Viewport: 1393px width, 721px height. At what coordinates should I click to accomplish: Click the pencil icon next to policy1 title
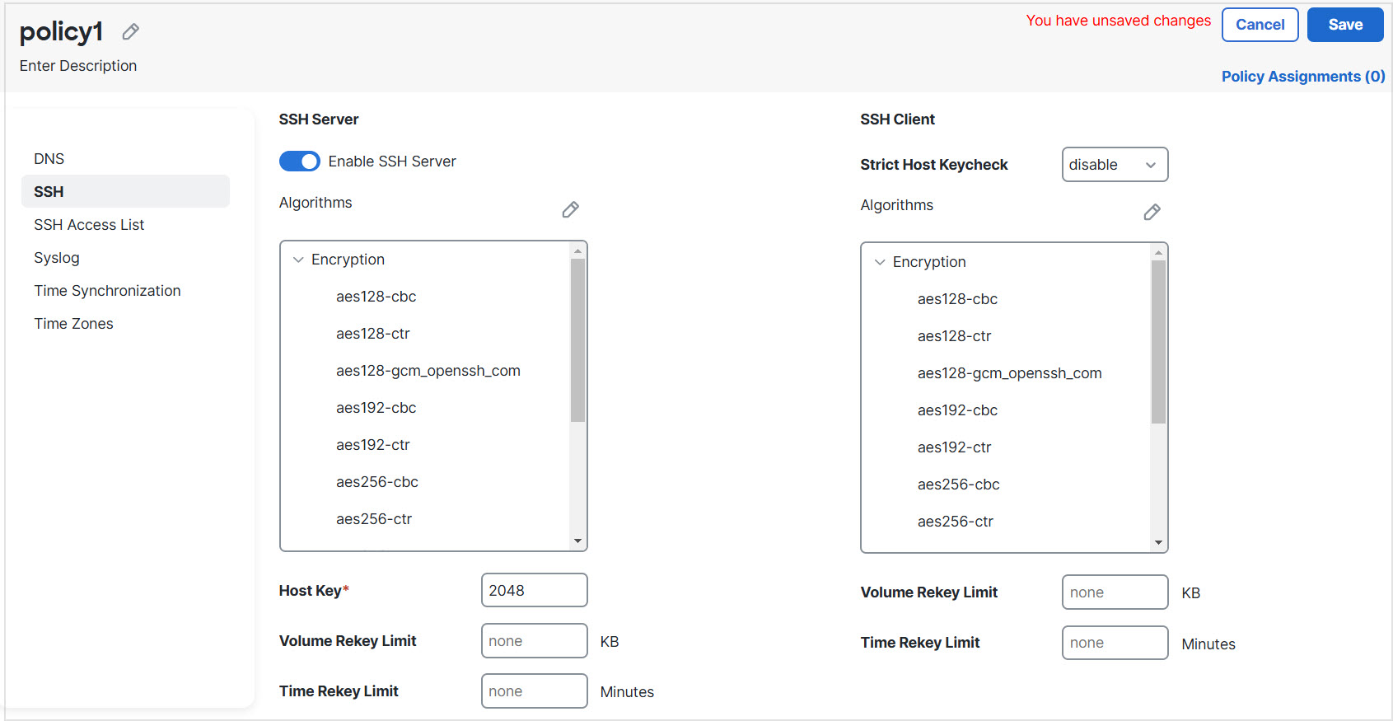130,32
